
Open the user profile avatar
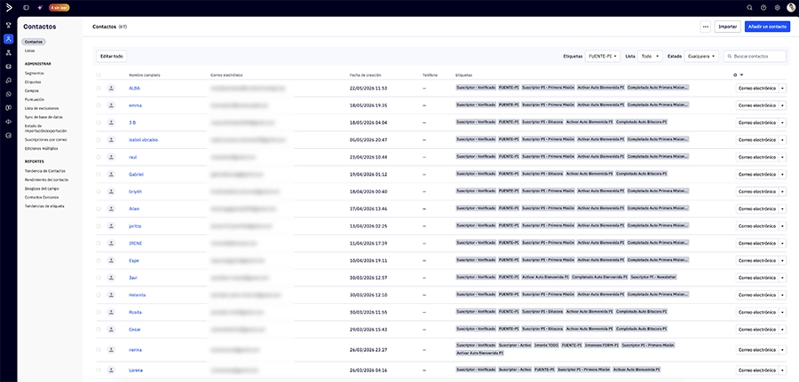[x=791, y=8]
